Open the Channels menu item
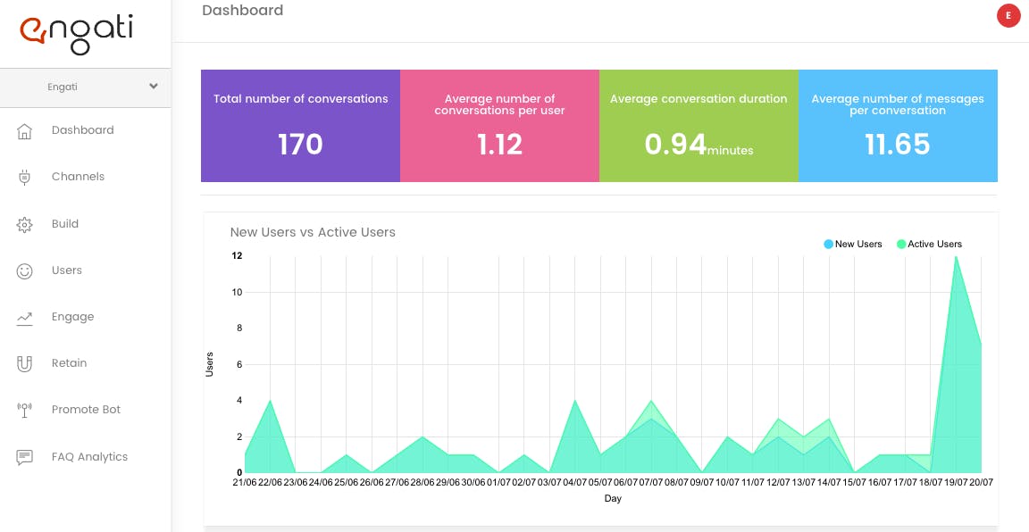 pos(78,177)
